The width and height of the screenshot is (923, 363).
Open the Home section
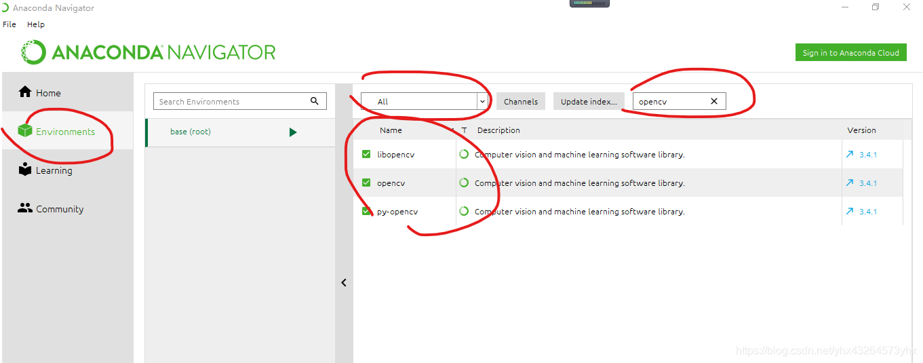68,93
